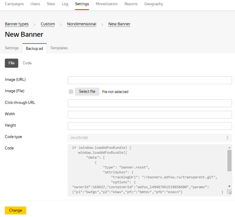Click into the Click-through URL field
Screen dimensions: 235x217
150,103
